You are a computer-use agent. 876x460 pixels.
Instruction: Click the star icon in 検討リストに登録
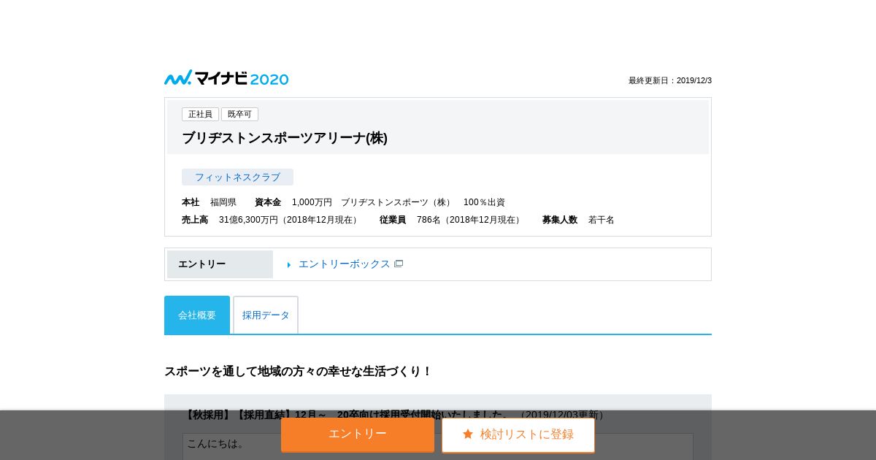[x=468, y=434]
